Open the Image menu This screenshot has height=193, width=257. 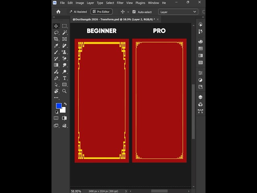tap(80, 3)
